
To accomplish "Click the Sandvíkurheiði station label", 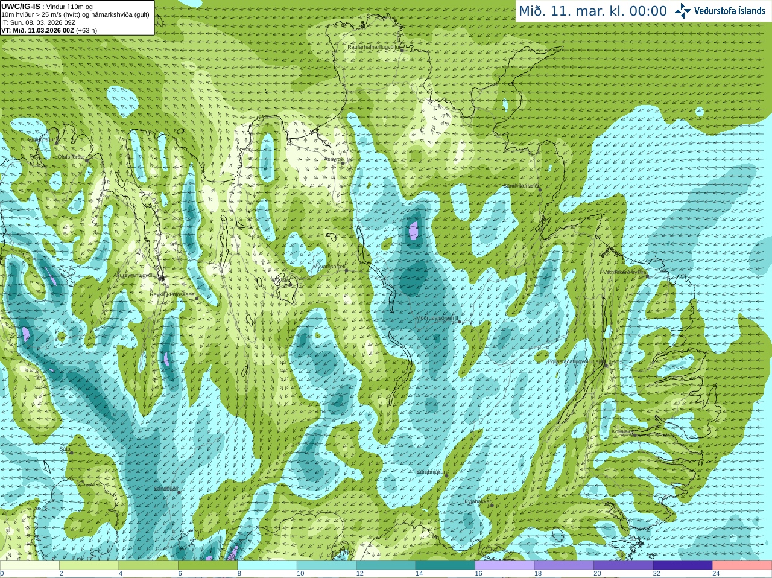I will pos(521,186).
